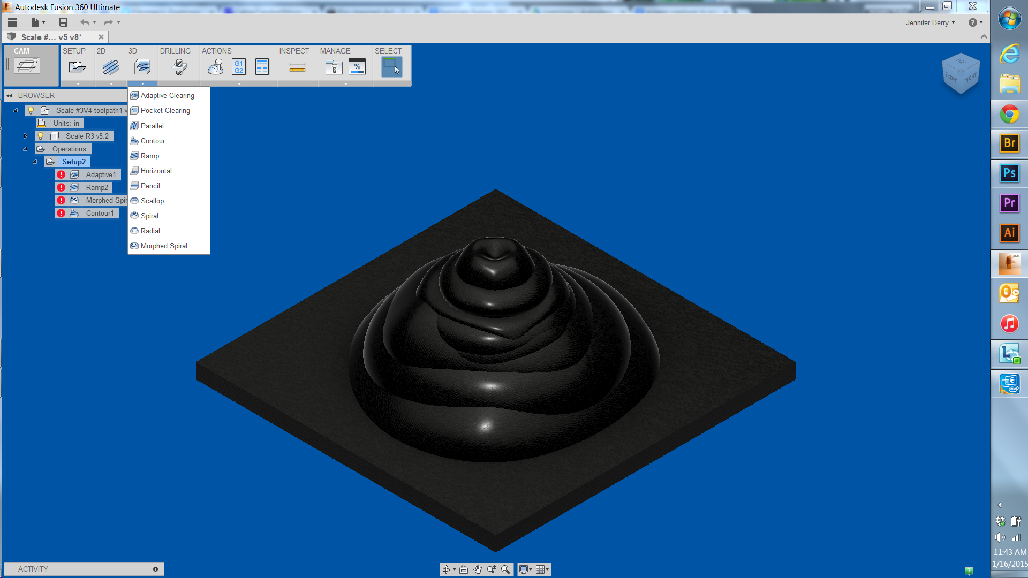Click the Simulate icon under Actions
1028x578 pixels.
[x=215, y=67]
